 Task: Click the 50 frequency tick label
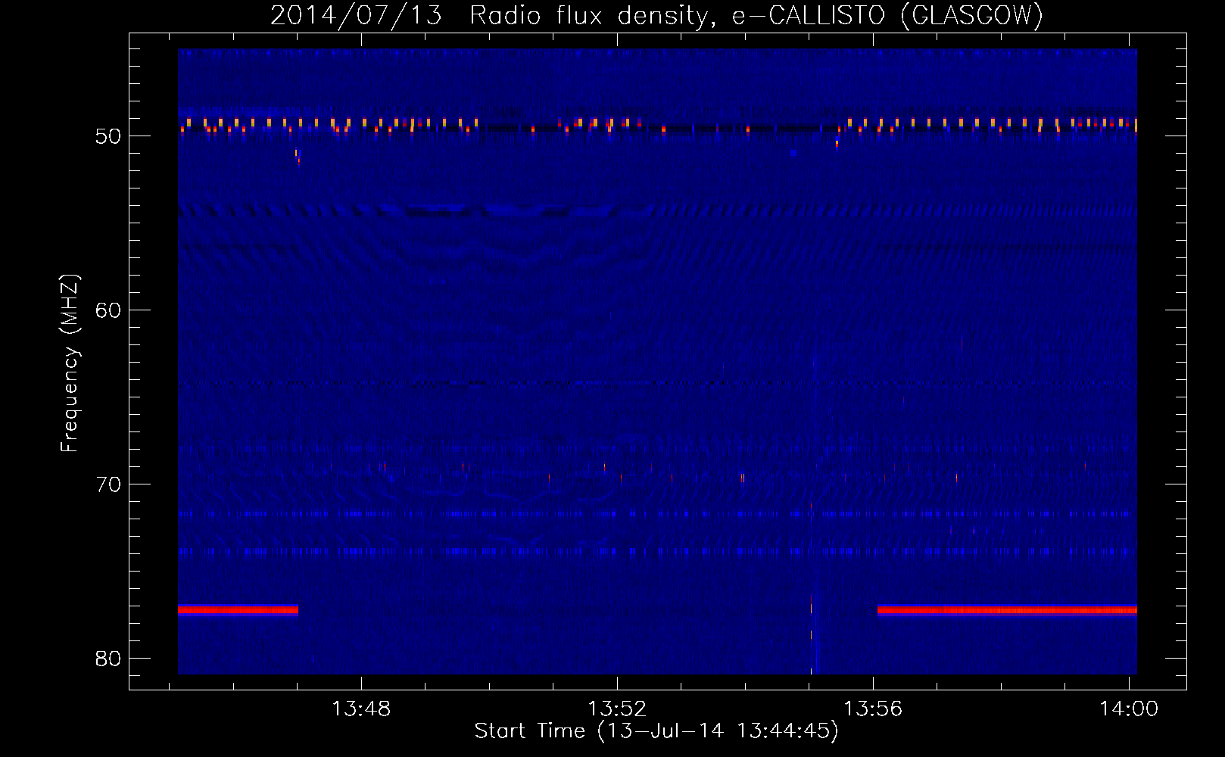pyautogui.click(x=108, y=136)
